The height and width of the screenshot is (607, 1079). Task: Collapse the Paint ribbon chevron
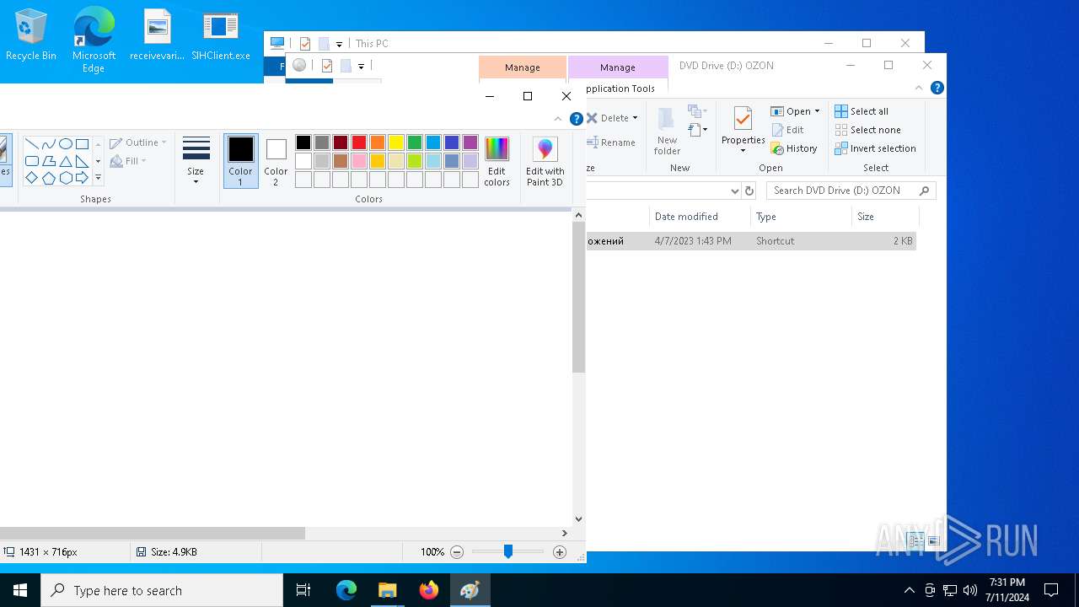[x=558, y=119]
